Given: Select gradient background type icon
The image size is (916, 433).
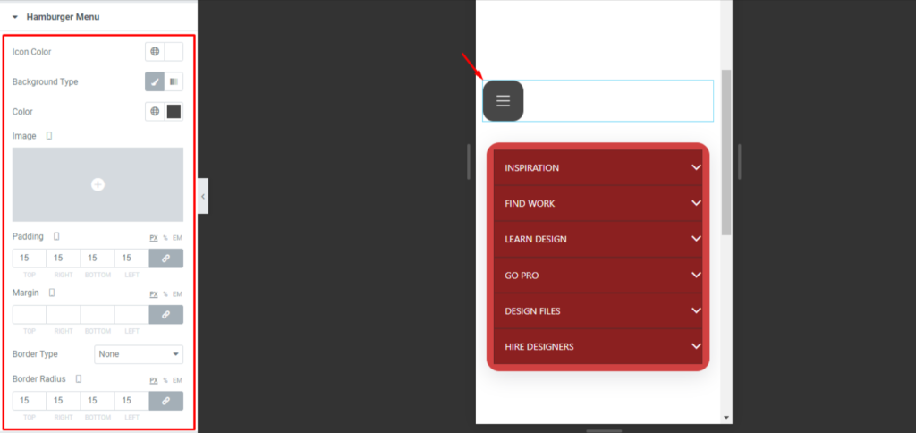Looking at the screenshot, I should point(174,82).
